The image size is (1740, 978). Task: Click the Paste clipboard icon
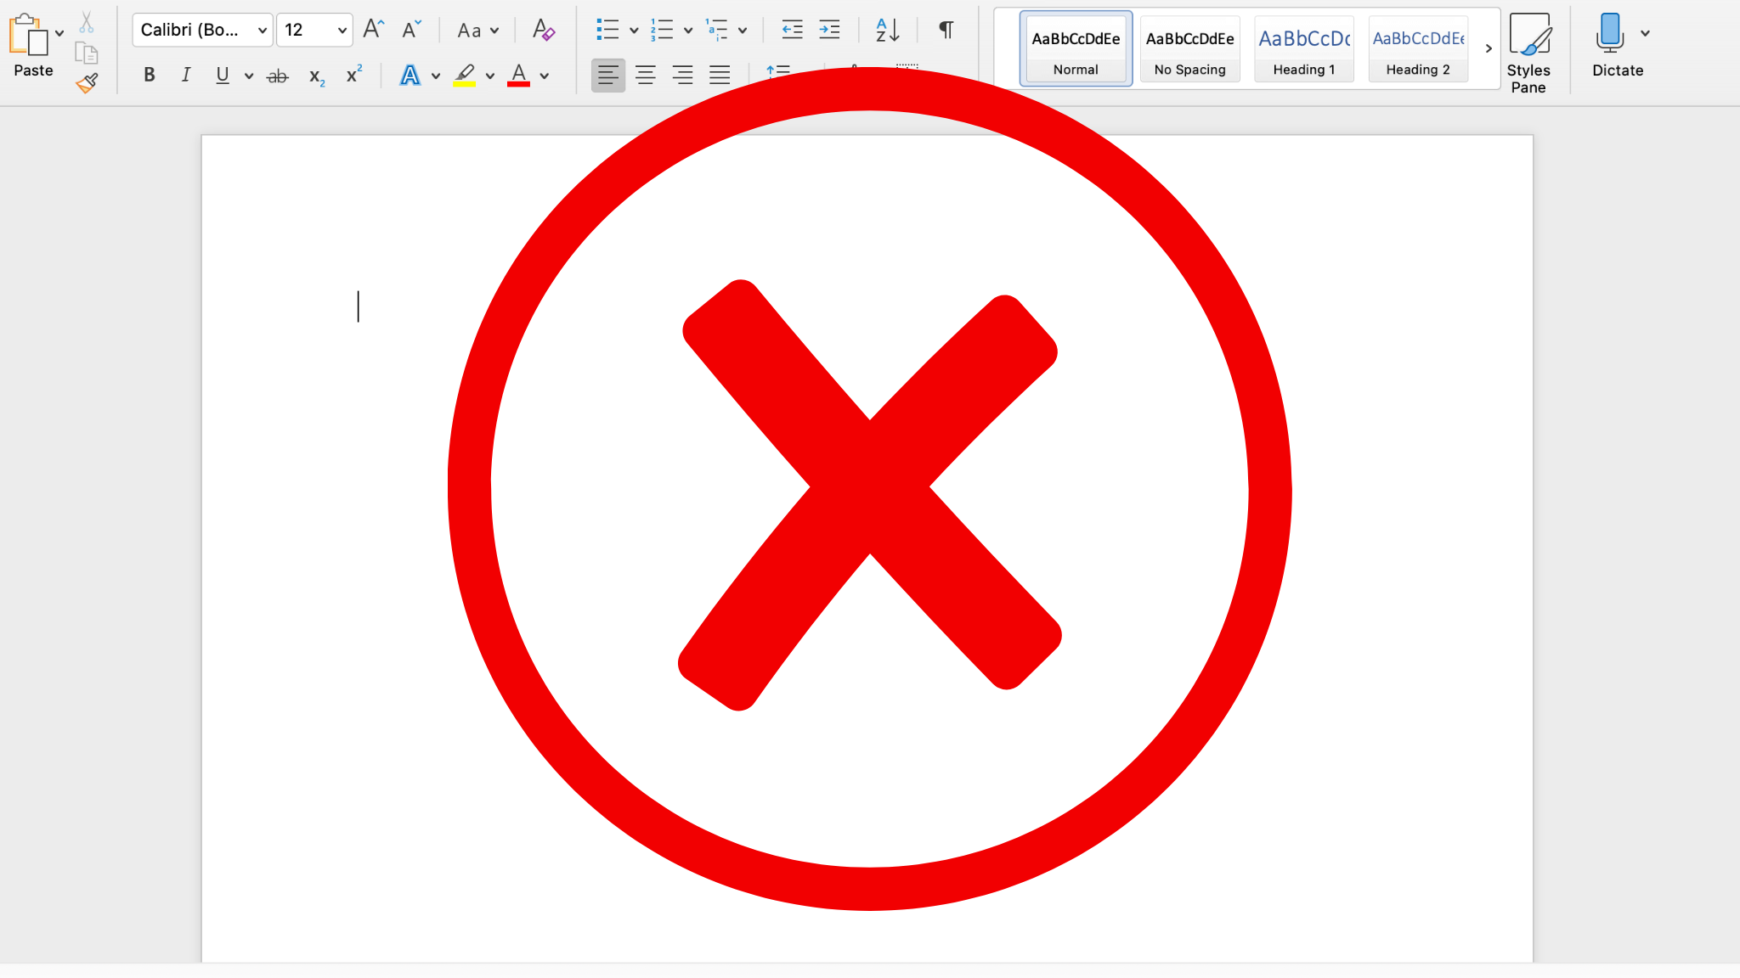(29, 36)
